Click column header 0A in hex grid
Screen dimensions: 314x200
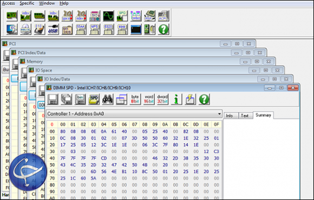click(165, 125)
